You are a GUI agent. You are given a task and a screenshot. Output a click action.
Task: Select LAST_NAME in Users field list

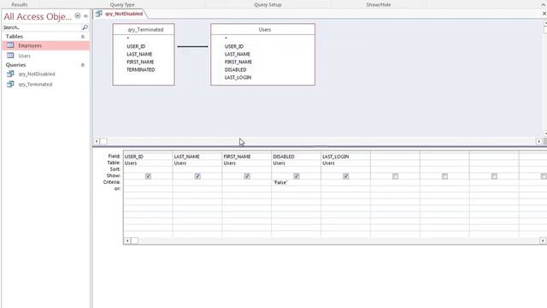click(238, 54)
